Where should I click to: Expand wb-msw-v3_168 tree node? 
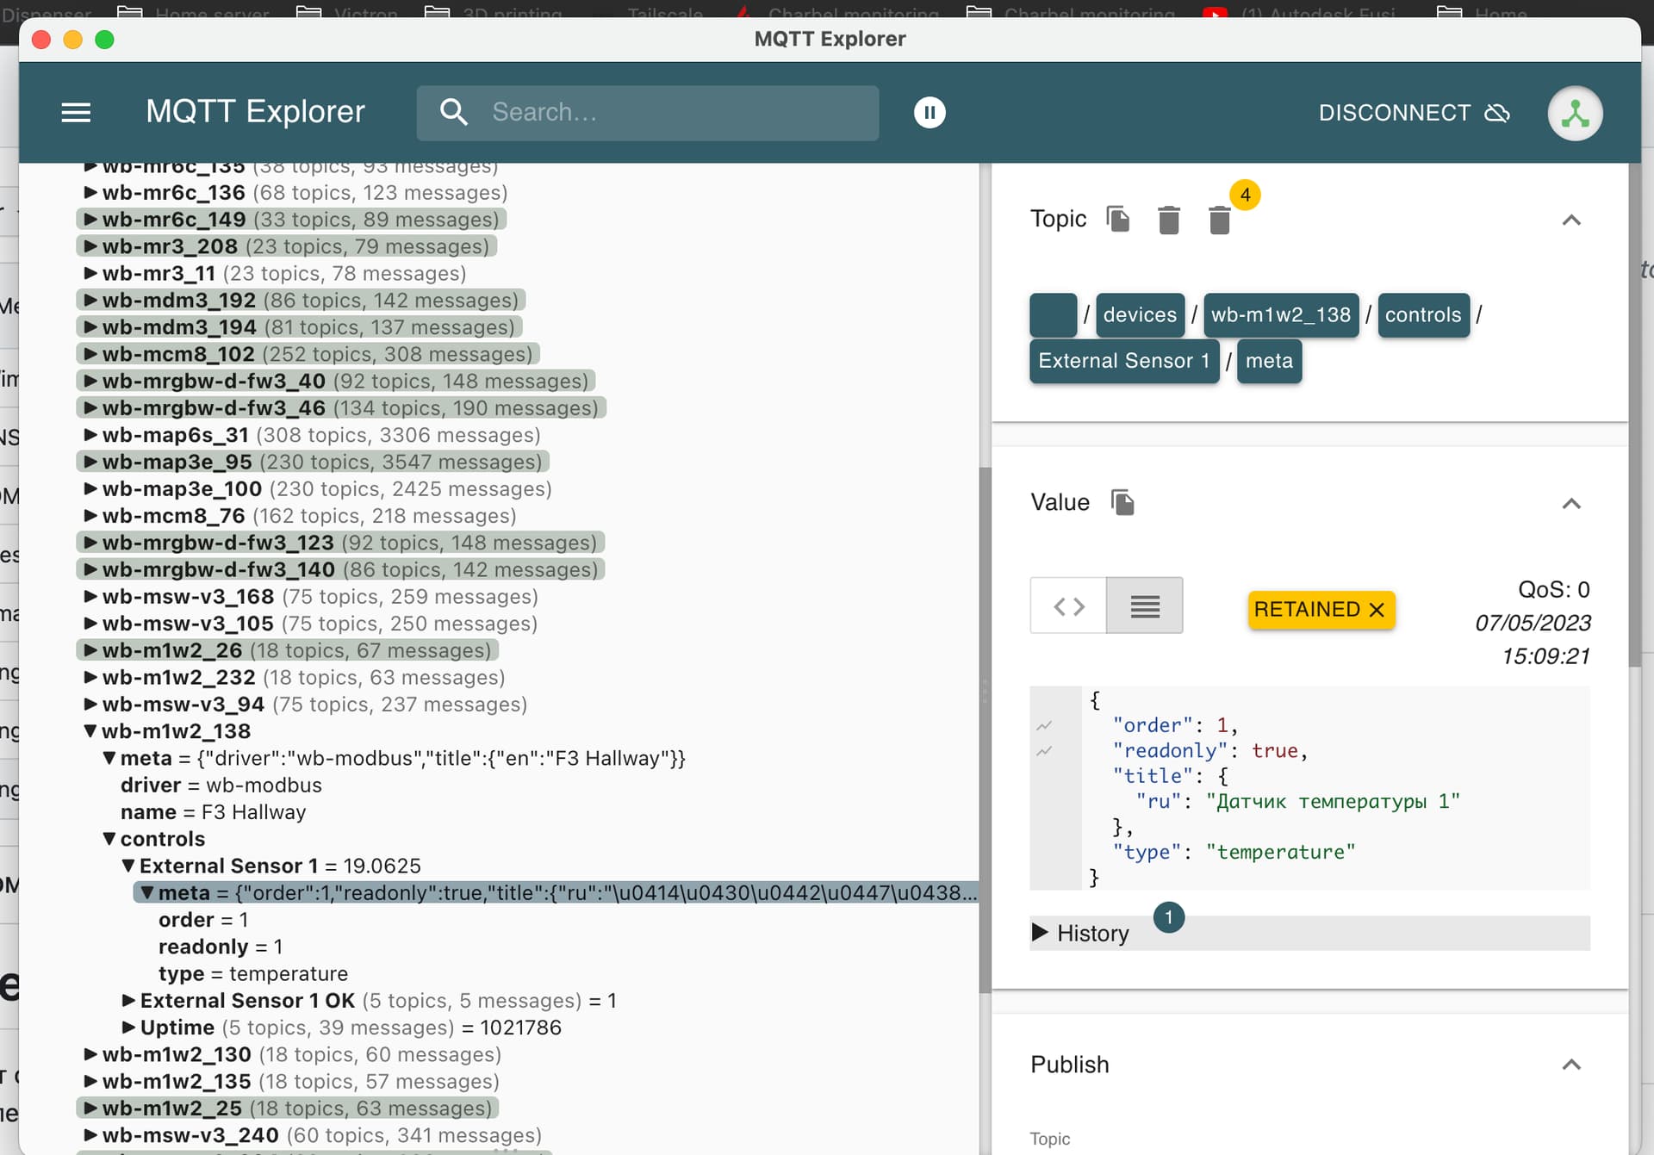[90, 596]
